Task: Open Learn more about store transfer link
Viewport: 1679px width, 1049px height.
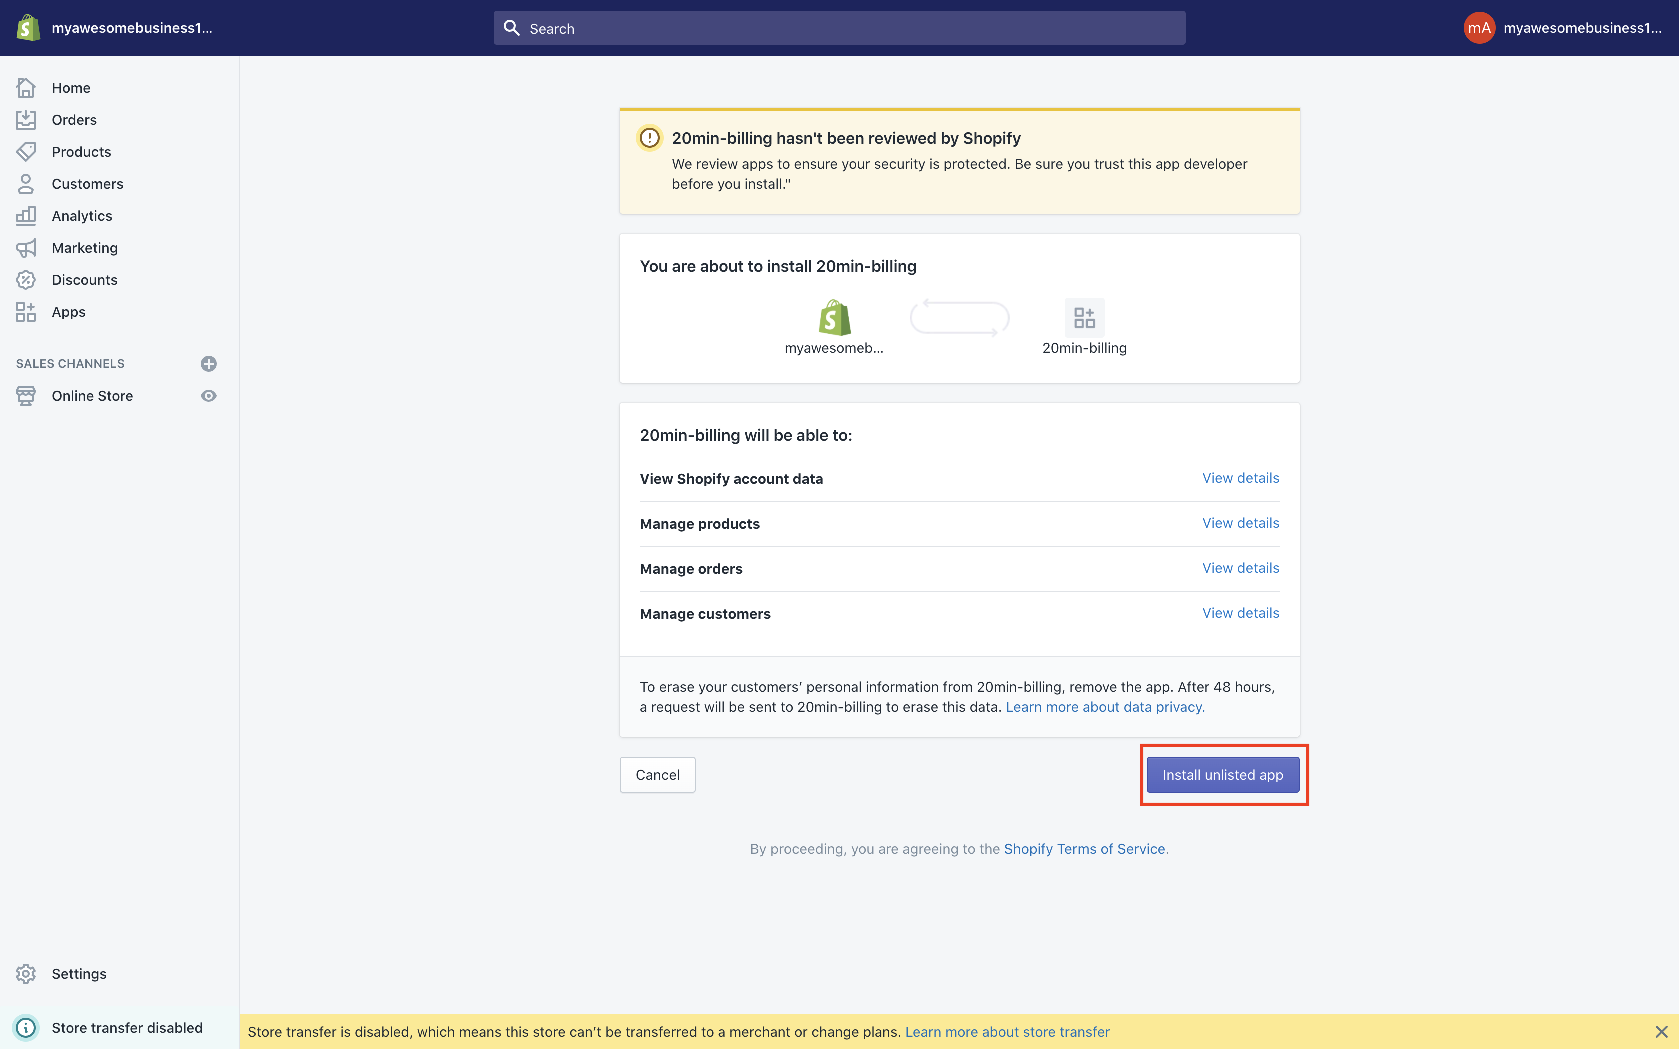Action: pyautogui.click(x=1007, y=1031)
